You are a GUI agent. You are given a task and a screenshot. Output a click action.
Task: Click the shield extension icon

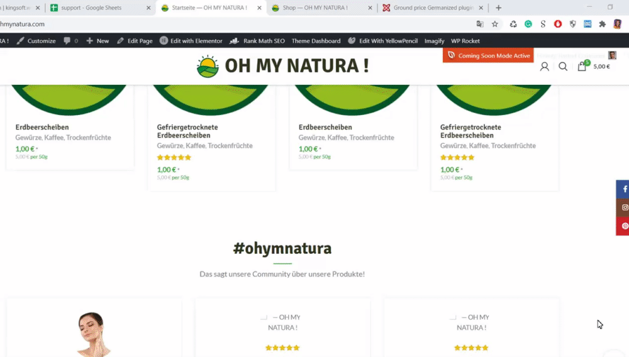572,24
